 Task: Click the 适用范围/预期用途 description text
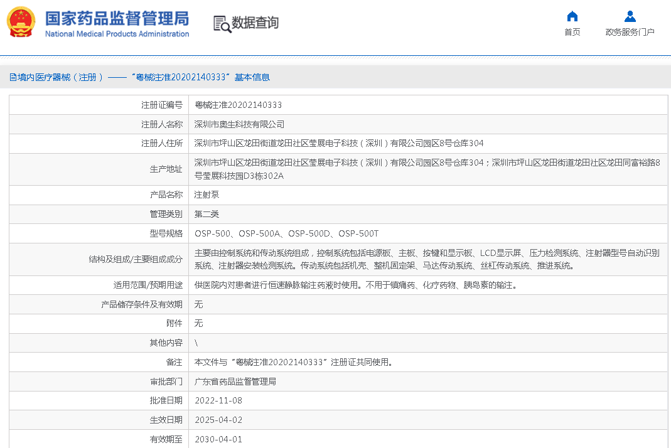355,285
